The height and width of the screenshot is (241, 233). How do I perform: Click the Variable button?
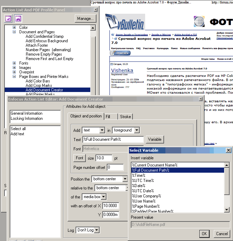[155, 139]
